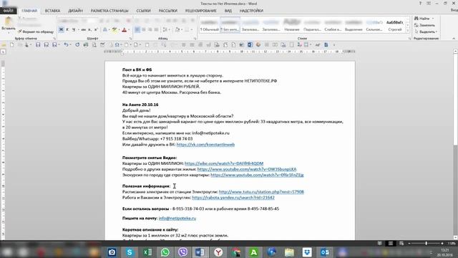This screenshot has height=258, width=458.
Task: Switch to Web Layout view icon
Action: [x=401, y=244]
